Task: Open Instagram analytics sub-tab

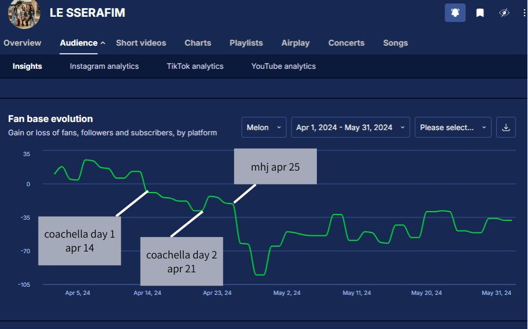Action: (x=104, y=66)
